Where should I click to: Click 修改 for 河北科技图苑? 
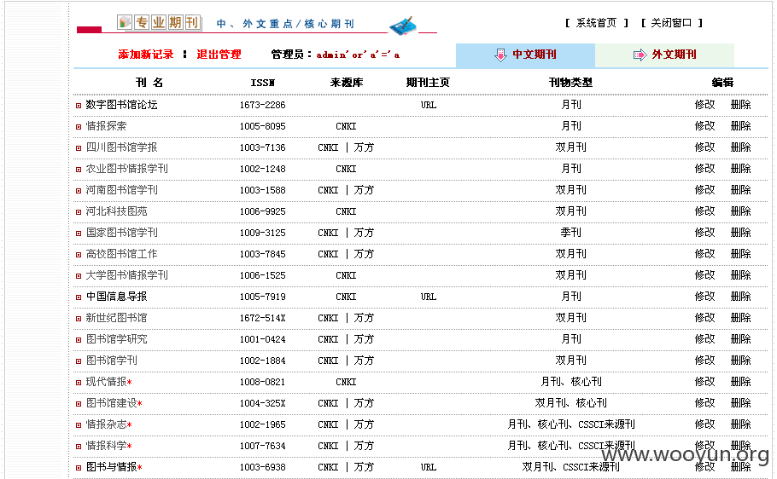click(x=704, y=211)
